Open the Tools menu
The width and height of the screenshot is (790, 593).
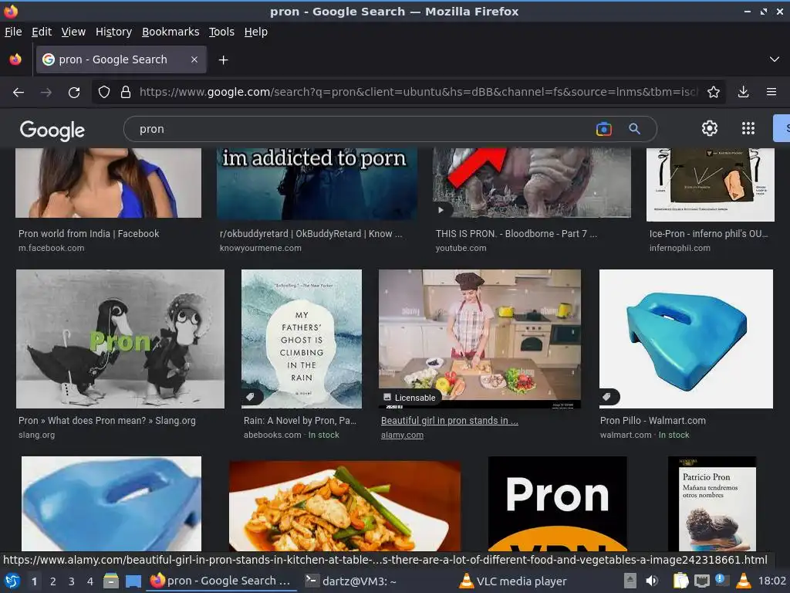pos(221,32)
